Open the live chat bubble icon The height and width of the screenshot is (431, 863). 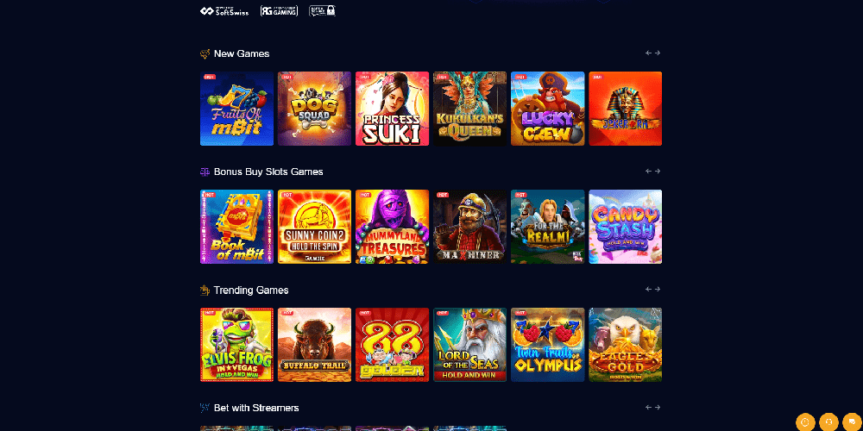coord(852,422)
